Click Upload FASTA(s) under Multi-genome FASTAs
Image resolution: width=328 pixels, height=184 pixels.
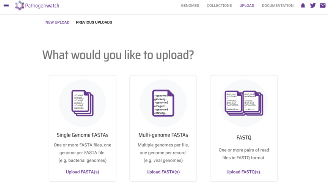tap(163, 172)
